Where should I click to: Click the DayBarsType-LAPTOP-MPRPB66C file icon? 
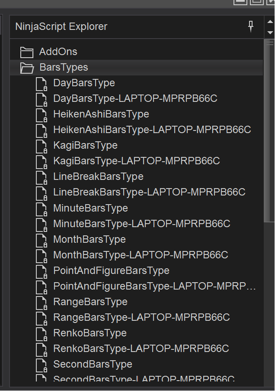tap(41, 100)
